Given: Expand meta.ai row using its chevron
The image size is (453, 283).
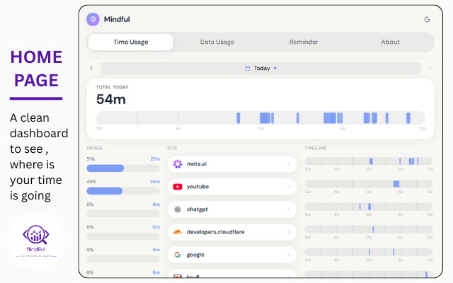Looking at the screenshot, I should (x=288, y=164).
